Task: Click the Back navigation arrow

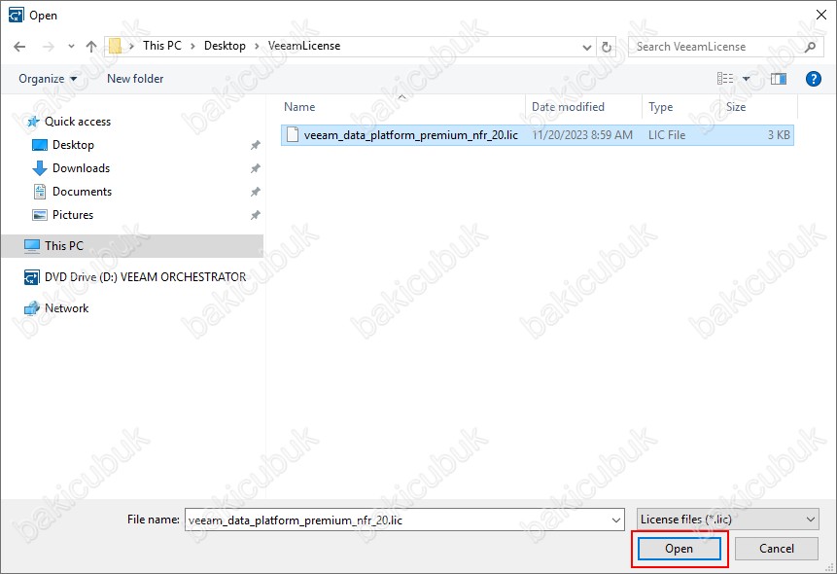Action: point(19,47)
